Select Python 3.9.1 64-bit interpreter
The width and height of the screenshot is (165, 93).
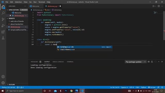pos(8,87)
